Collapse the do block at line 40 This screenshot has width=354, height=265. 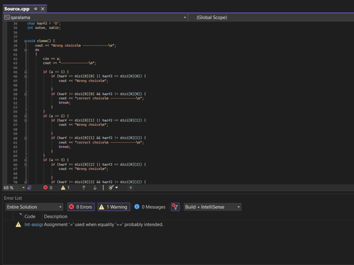point(25,50)
